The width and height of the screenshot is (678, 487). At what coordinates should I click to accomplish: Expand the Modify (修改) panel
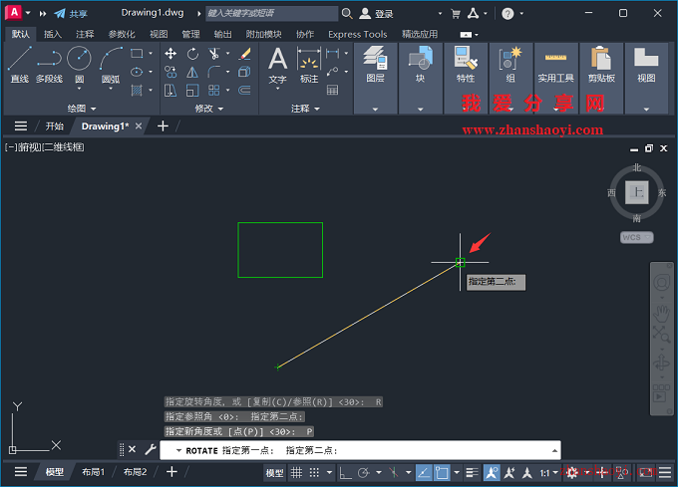(x=208, y=109)
